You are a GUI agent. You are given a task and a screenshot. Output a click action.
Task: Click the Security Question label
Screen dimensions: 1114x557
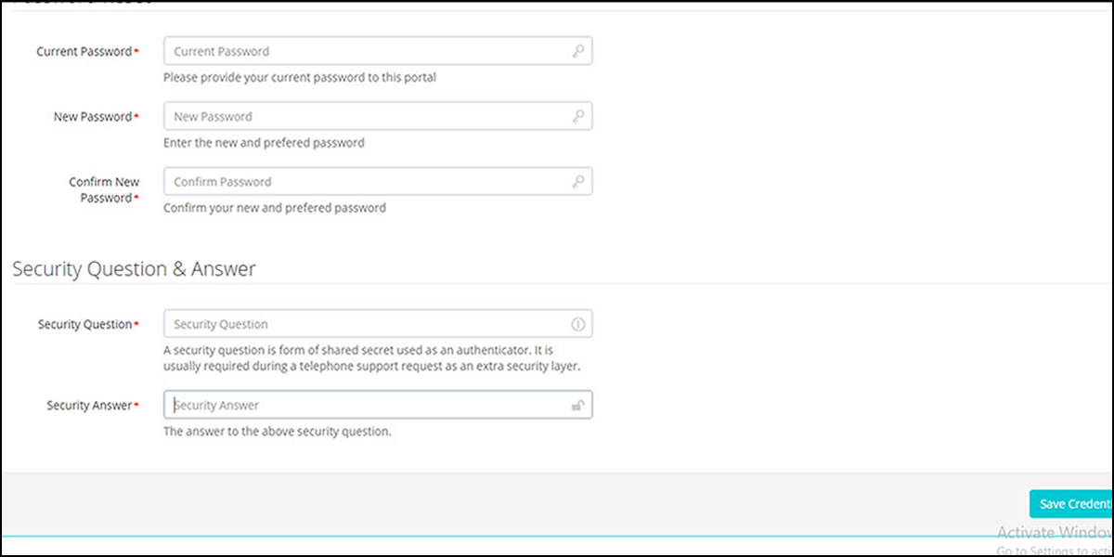85,325
